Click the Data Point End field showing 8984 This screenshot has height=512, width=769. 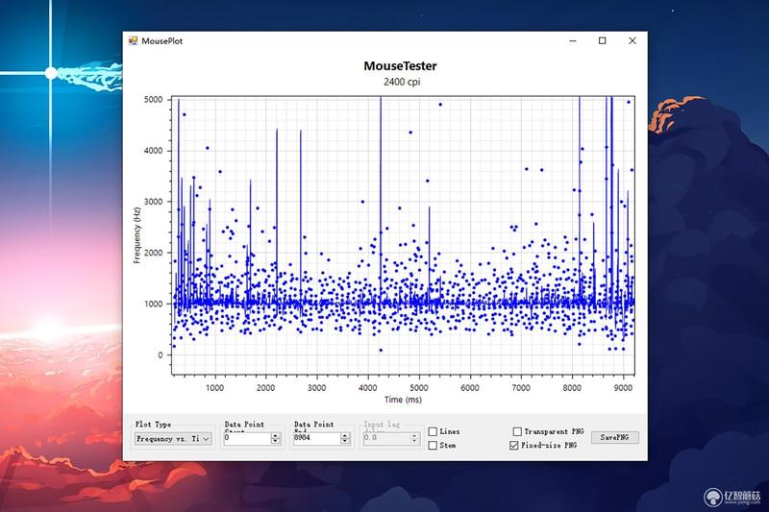317,438
